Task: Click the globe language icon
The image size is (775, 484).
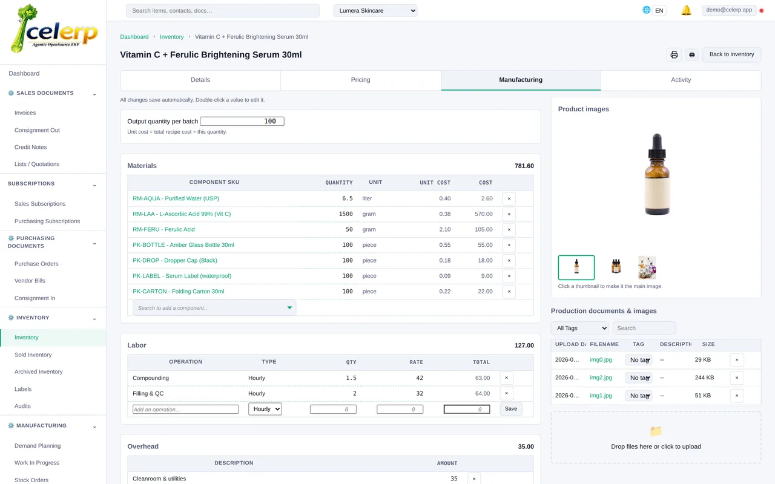Action: pos(647,10)
